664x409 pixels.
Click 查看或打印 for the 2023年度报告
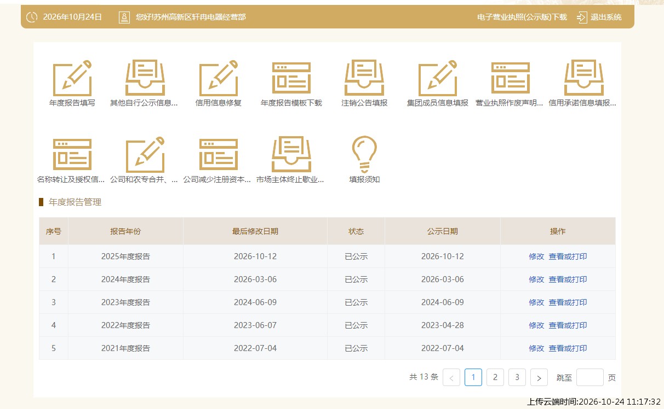[x=568, y=302]
